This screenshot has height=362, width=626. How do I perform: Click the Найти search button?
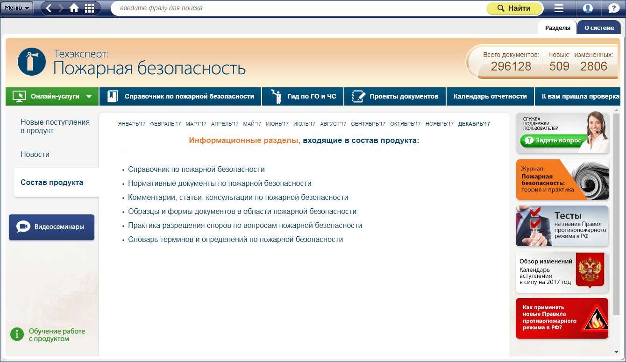pyautogui.click(x=514, y=8)
